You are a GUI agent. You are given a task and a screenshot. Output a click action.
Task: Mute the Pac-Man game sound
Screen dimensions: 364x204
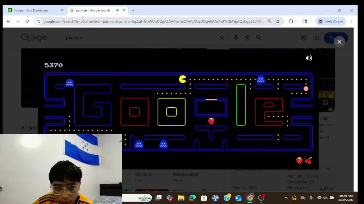(309, 58)
